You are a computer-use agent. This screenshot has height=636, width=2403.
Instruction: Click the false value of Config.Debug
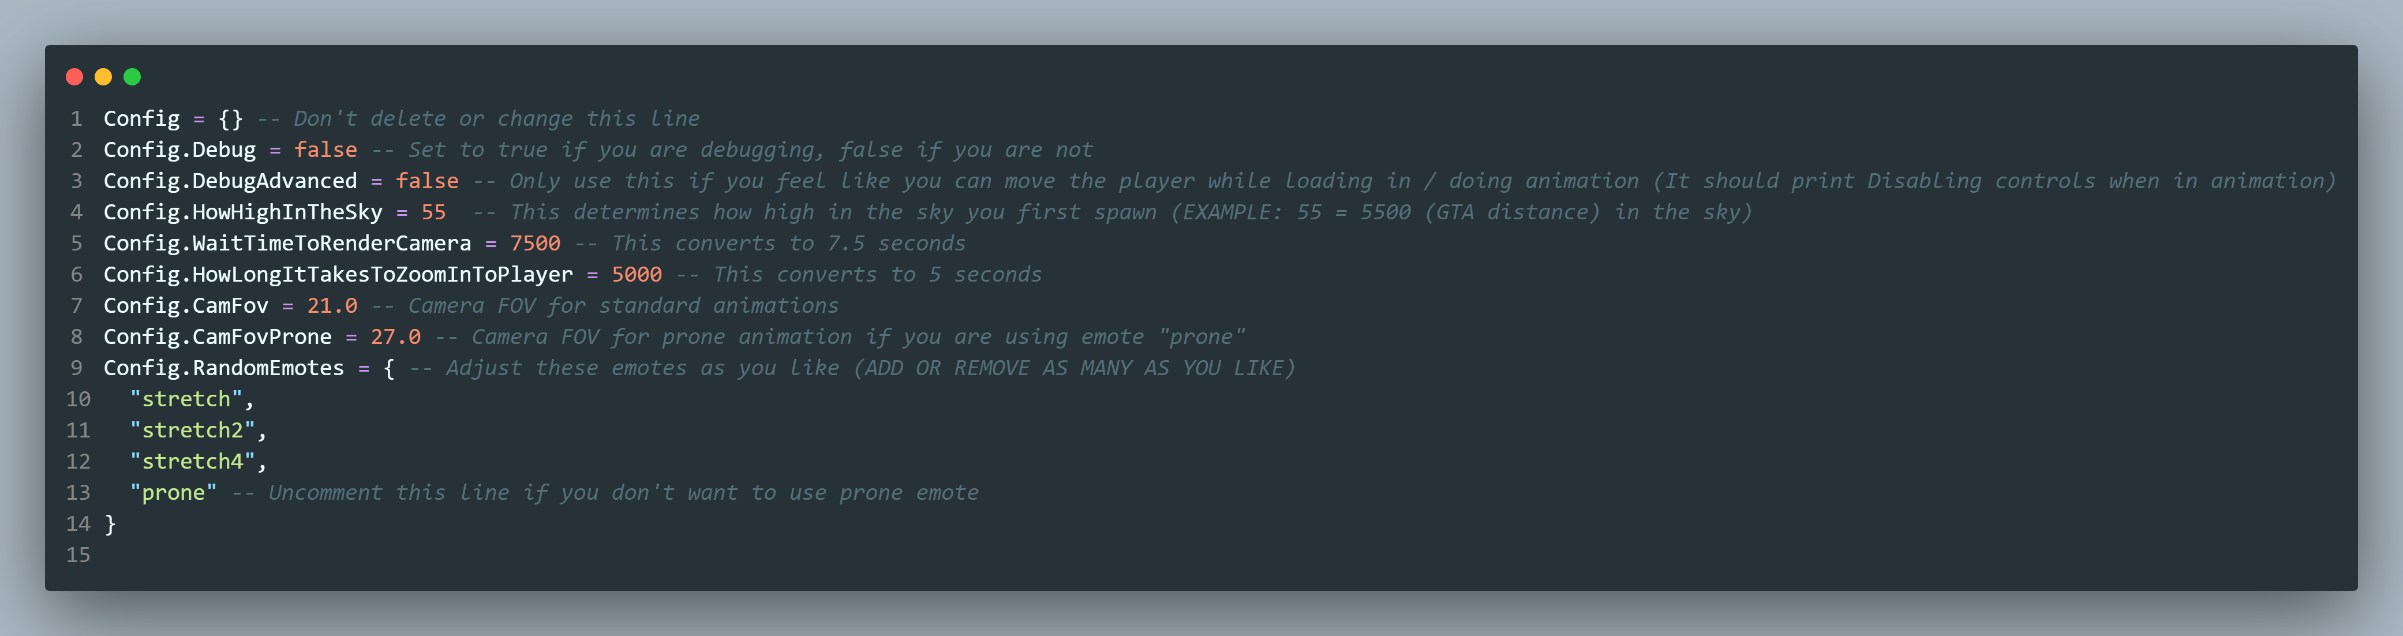pyautogui.click(x=325, y=150)
